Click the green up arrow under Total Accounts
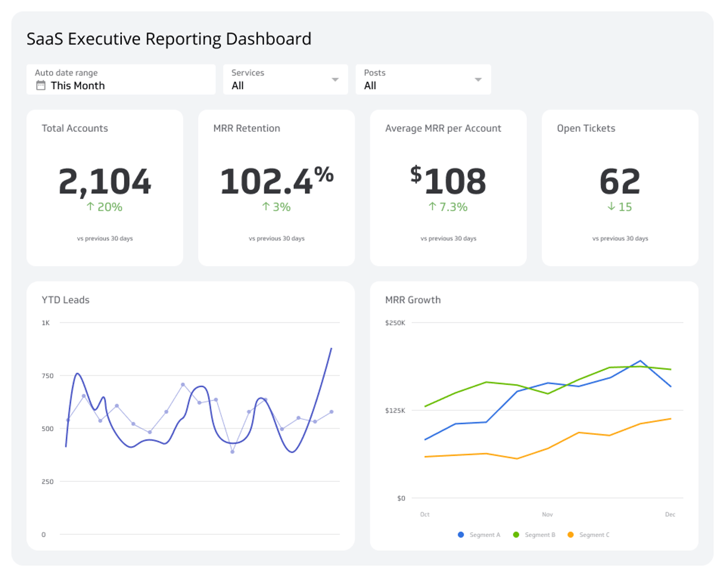 click(91, 207)
